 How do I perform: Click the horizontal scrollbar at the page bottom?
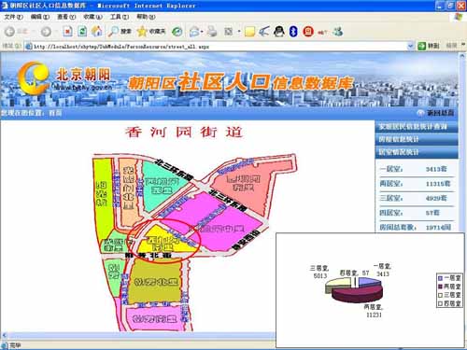pos(138,335)
